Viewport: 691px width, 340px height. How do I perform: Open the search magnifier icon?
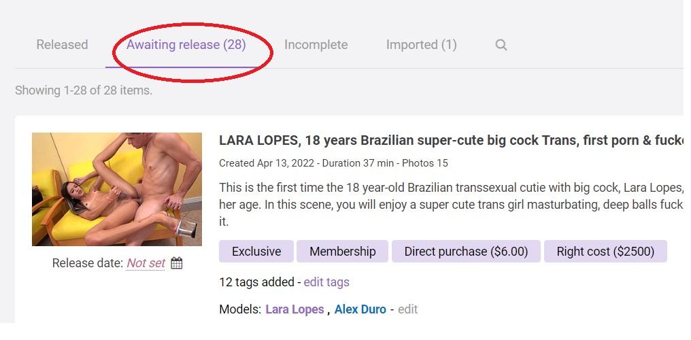(x=501, y=46)
